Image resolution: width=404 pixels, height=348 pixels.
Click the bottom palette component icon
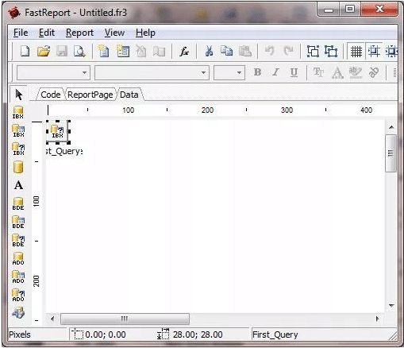pos(18,313)
